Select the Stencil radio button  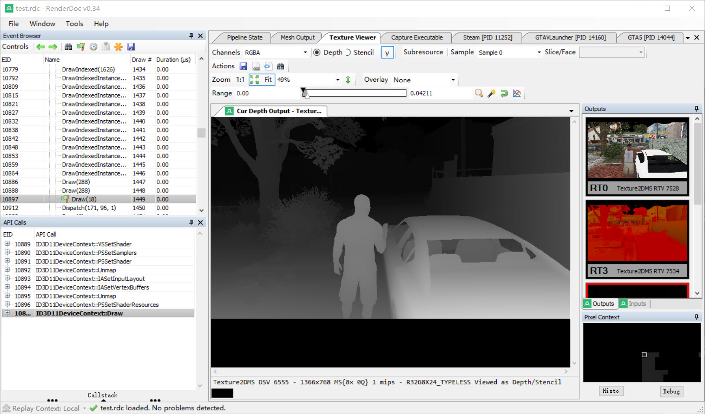[359, 52]
